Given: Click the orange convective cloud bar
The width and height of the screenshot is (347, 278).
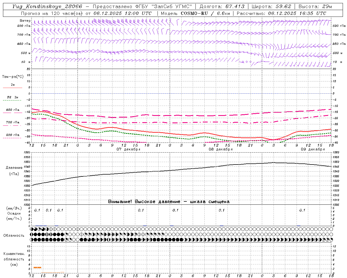Looking at the screenshot, I should click(x=37, y=268).
